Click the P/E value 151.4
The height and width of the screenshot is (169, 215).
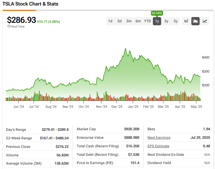135,163
